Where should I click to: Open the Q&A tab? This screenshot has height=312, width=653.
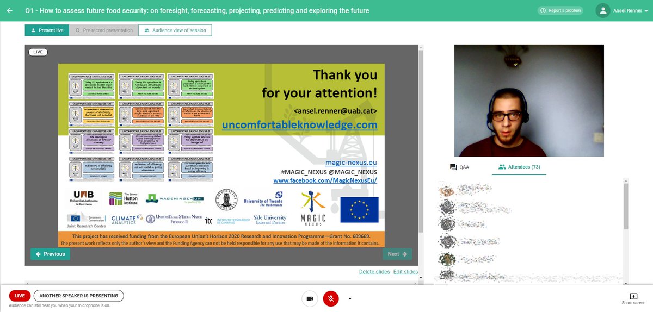(x=460, y=167)
